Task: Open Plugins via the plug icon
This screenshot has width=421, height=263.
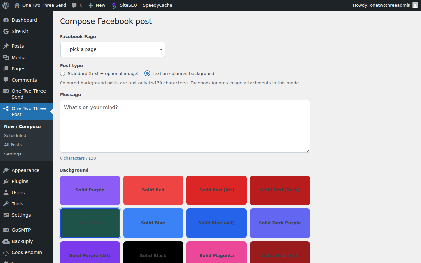Action: pyautogui.click(x=6, y=181)
